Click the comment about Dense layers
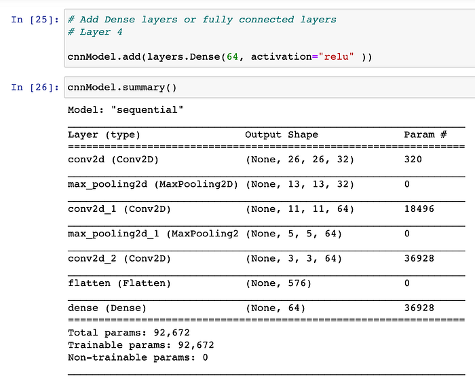475x377 pixels. (x=202, y=20)
